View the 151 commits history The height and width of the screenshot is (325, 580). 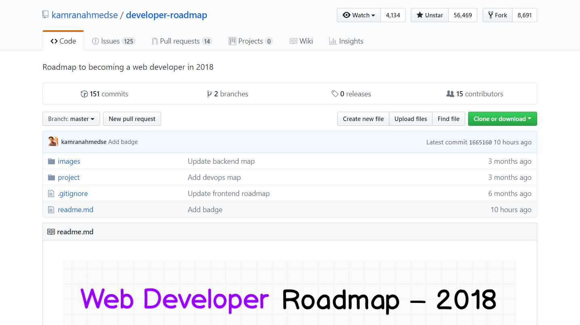point(105,94)
